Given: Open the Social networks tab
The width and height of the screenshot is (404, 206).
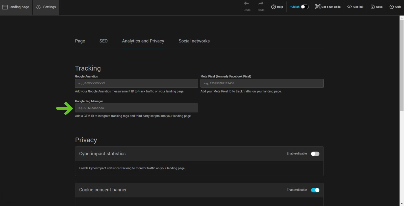Looking at the screenshot, I should pyautogui.click(x=194, y=41).
